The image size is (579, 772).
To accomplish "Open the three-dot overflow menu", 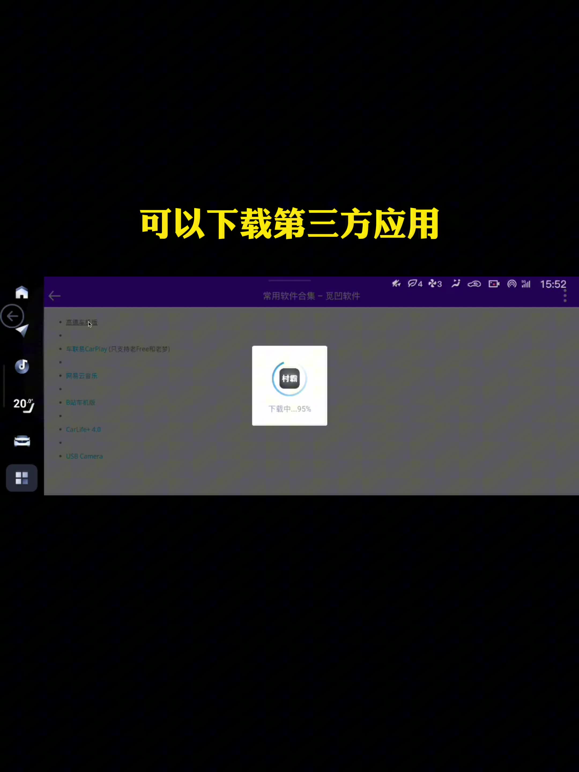I will click(x=565, y=296).
